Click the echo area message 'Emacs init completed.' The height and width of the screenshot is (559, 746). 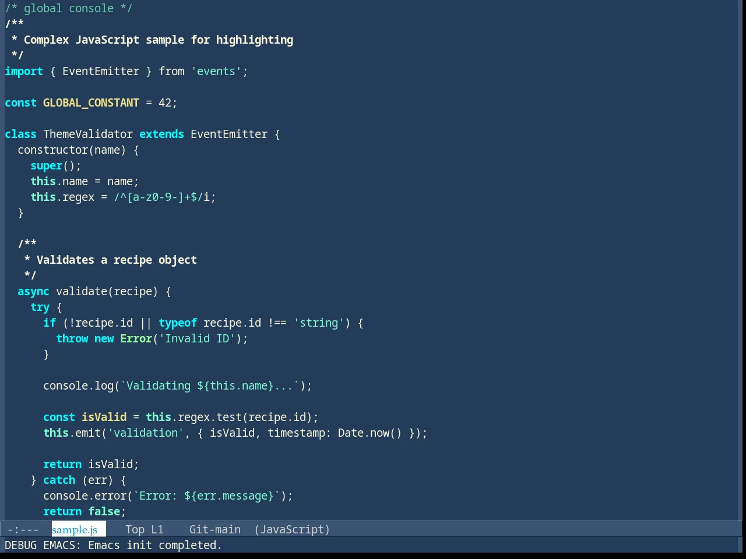tap(155, 545)
